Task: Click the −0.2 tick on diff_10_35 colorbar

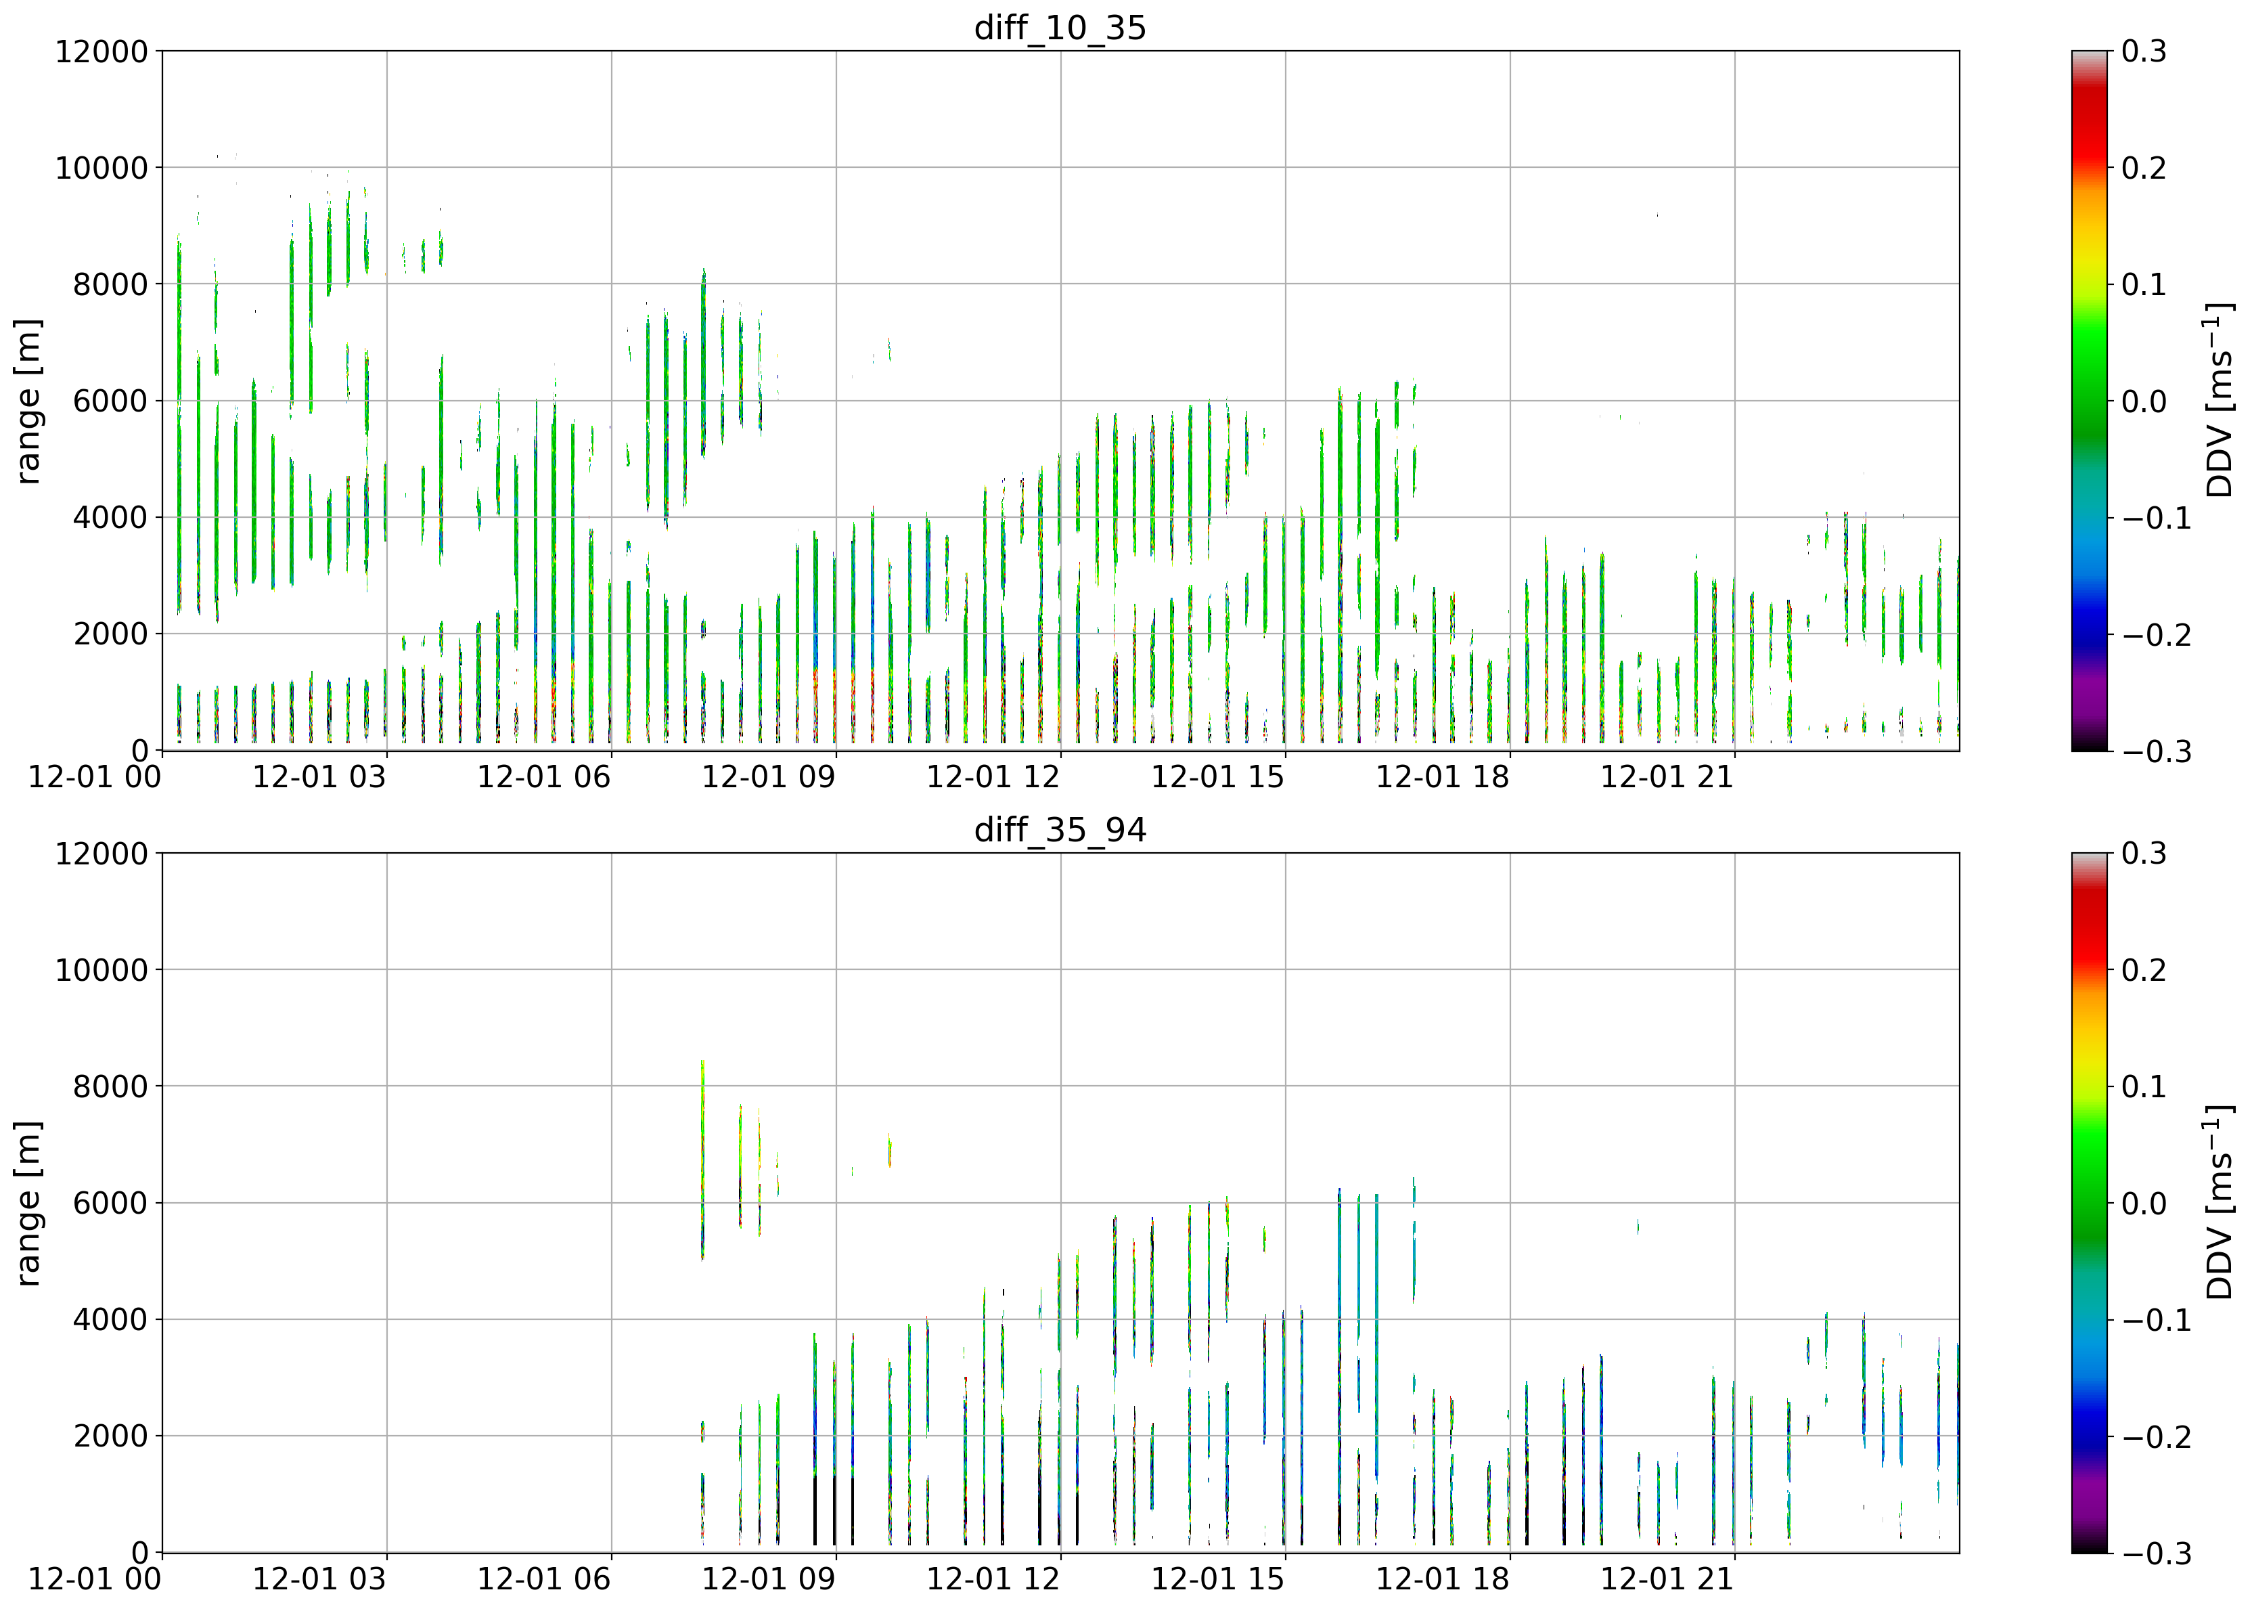Action: click(x=2156, y=634)
